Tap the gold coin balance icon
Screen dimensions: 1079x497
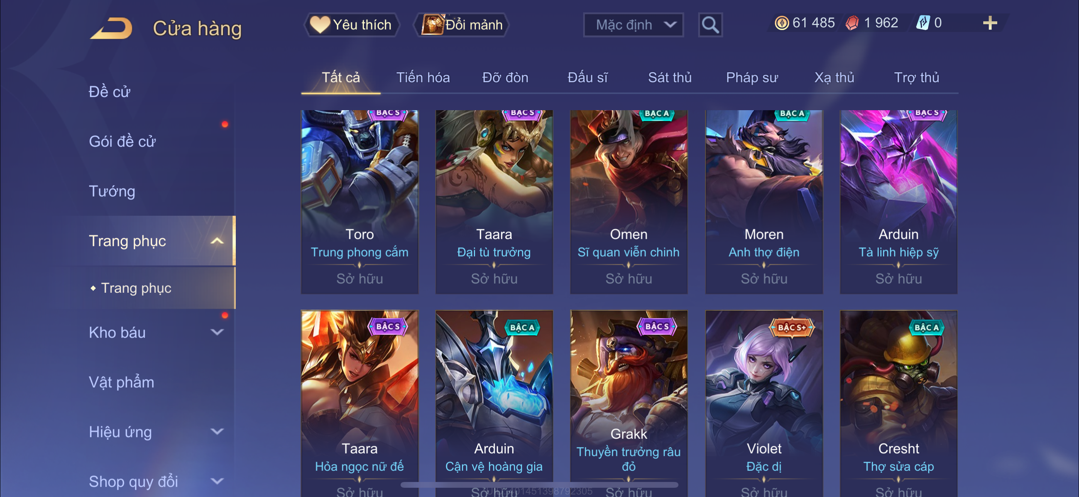pos(781,23)
